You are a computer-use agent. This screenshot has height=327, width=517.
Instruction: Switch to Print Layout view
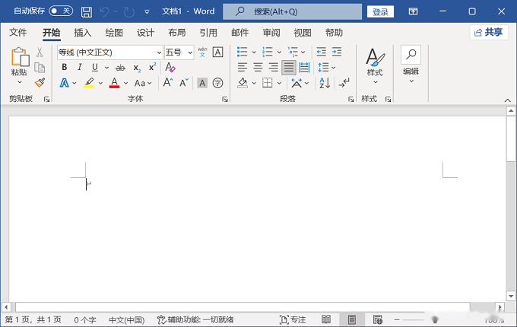click(352, 319)
